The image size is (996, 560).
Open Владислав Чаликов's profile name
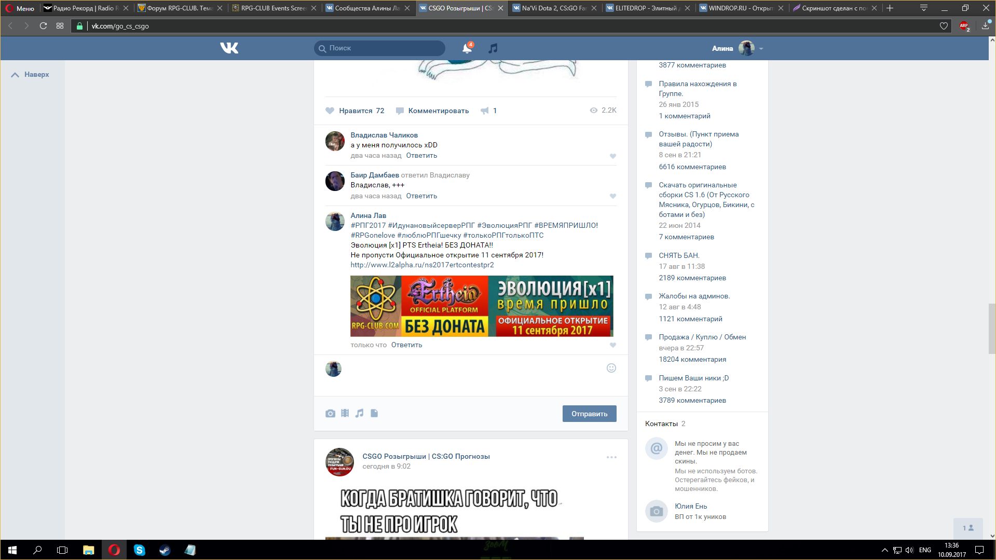384,135
